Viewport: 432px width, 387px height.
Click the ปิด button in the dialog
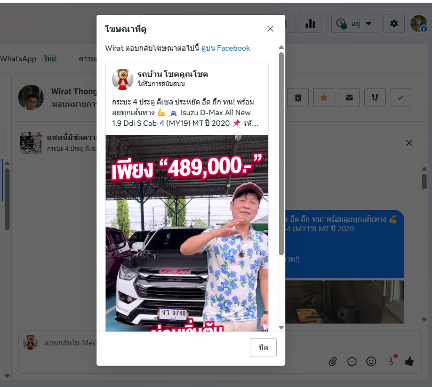click(x=263, y=348)
